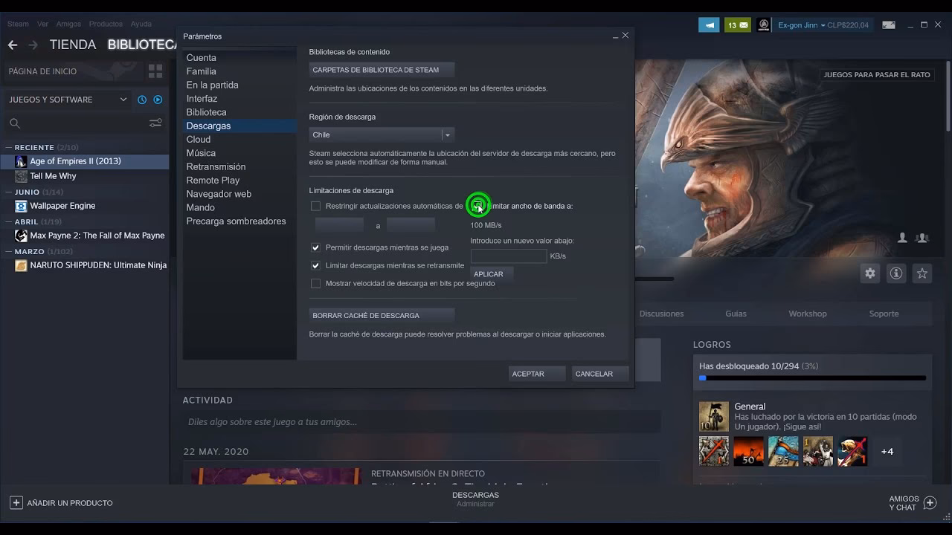The width and height of the screenshot is (952, 535).
Task: Close the Parámetros dialog
Action: (625, 36)
